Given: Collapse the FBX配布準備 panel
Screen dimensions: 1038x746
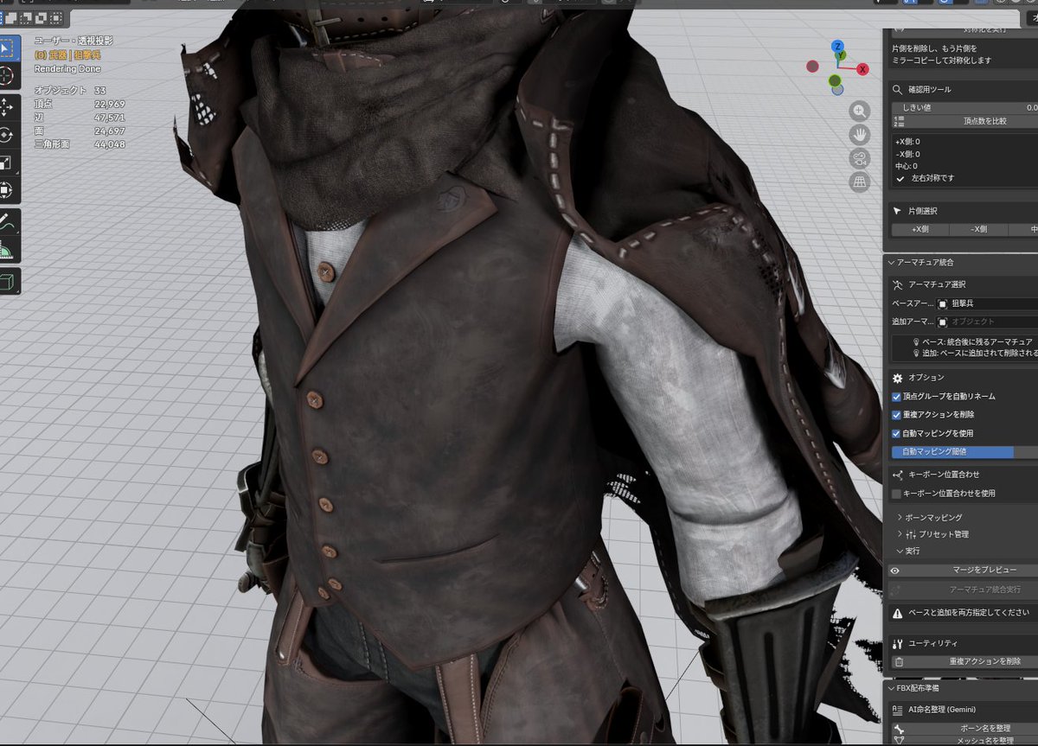Looking at the screenshot, I should pos(889,689).
